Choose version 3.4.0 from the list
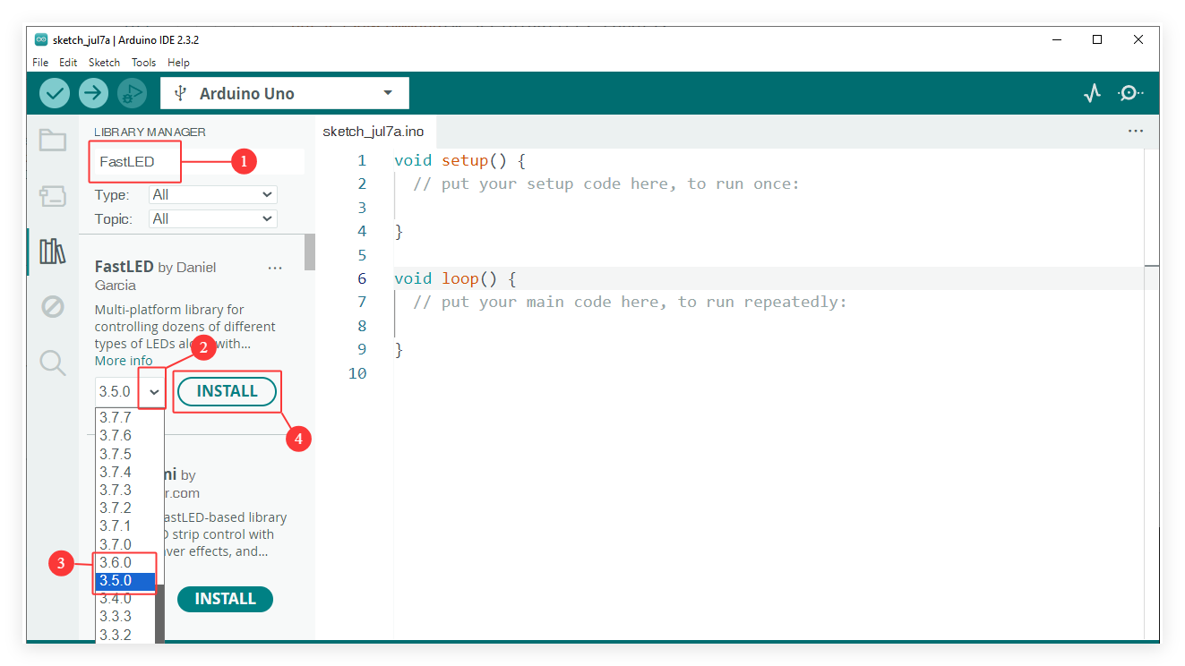 point(125,598)
